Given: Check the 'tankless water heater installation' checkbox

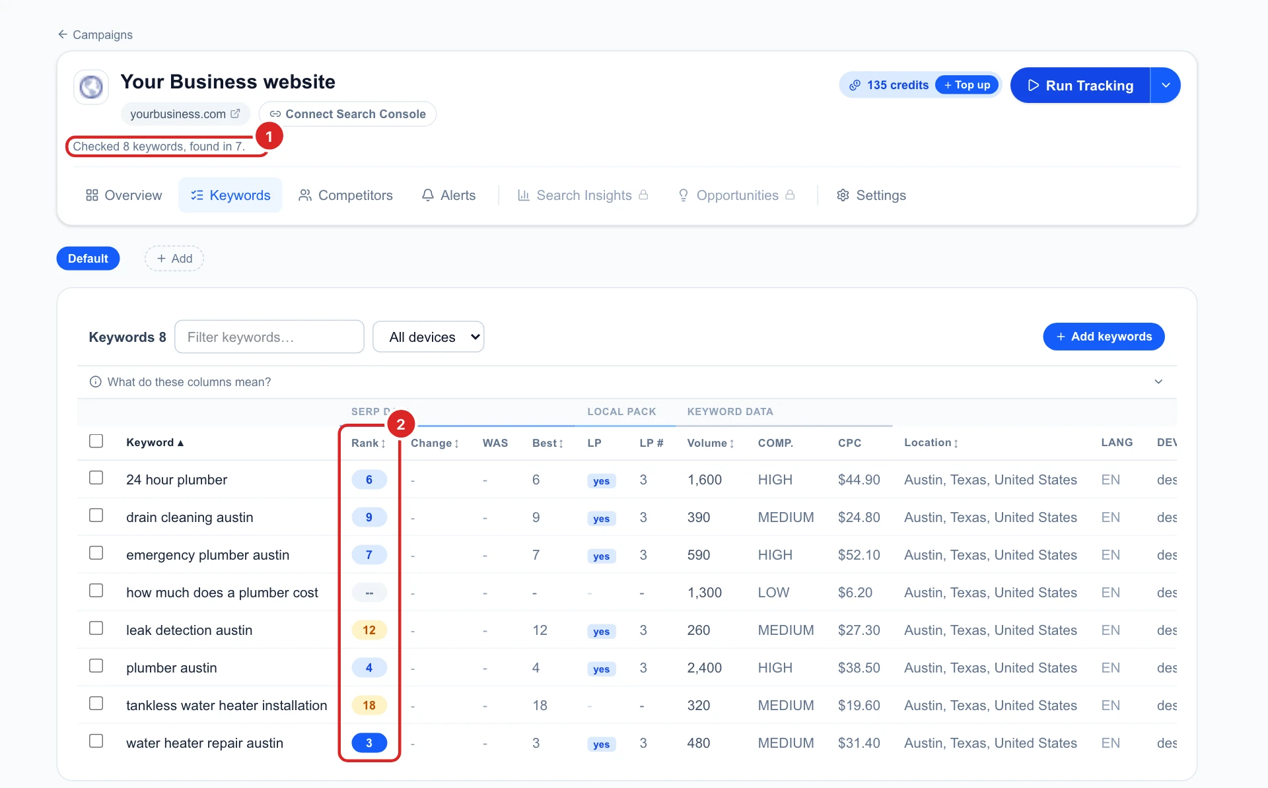Looking at the screenshot, I should click(x=96, y=703).
